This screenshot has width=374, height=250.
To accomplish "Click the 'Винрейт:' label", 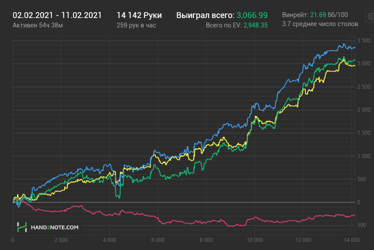I will [x=295, y=15].
